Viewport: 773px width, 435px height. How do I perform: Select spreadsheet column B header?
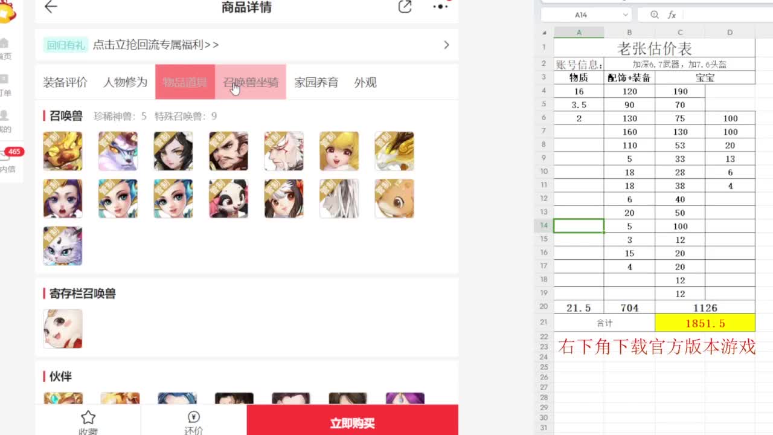(x=629, y=33)
